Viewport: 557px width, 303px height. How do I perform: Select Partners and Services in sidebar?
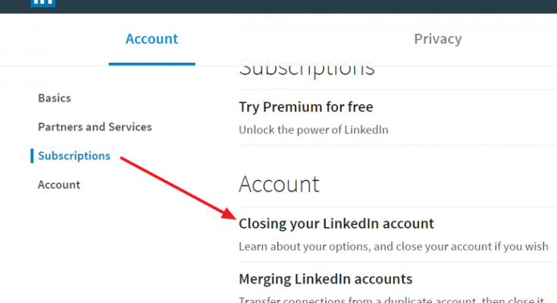(x=95, y=127)
